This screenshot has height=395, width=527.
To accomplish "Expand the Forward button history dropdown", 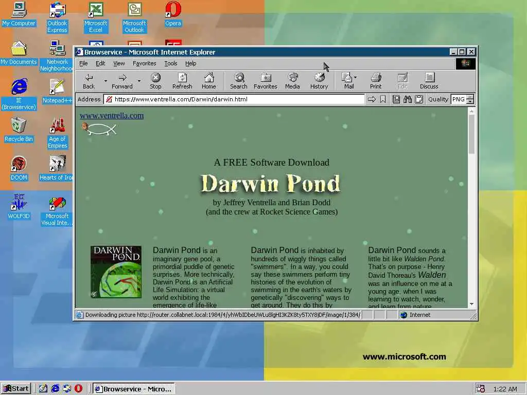I will (x=139, y=81).
